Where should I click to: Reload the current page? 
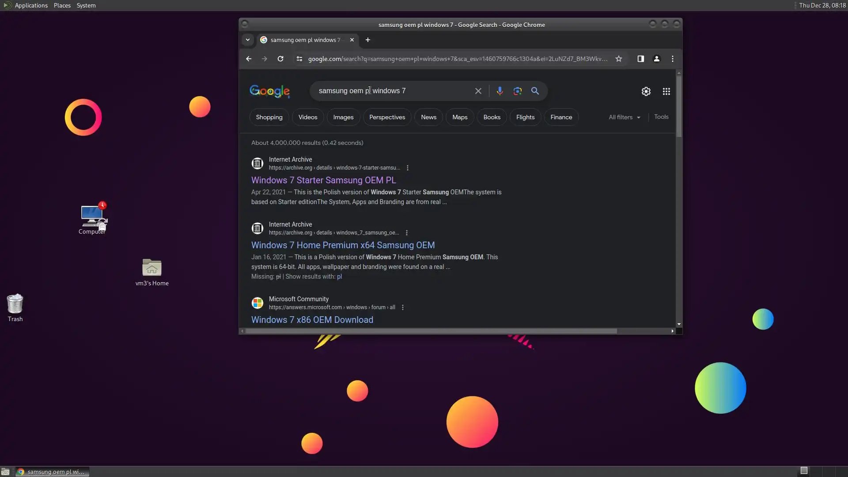coord(280,59)
